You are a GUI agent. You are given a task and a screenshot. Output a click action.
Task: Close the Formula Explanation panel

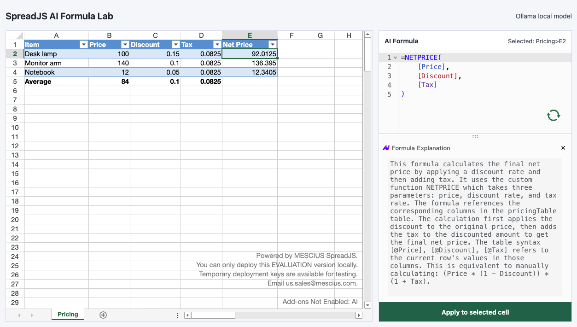tap(563, 148)
